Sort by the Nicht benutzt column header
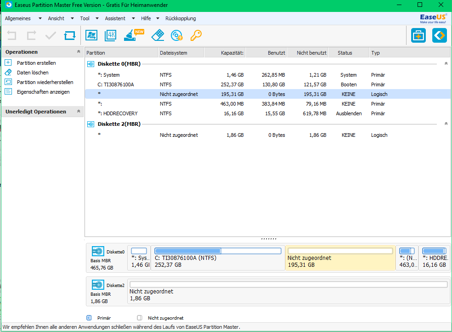452x332 pixels. coord(307,53)
